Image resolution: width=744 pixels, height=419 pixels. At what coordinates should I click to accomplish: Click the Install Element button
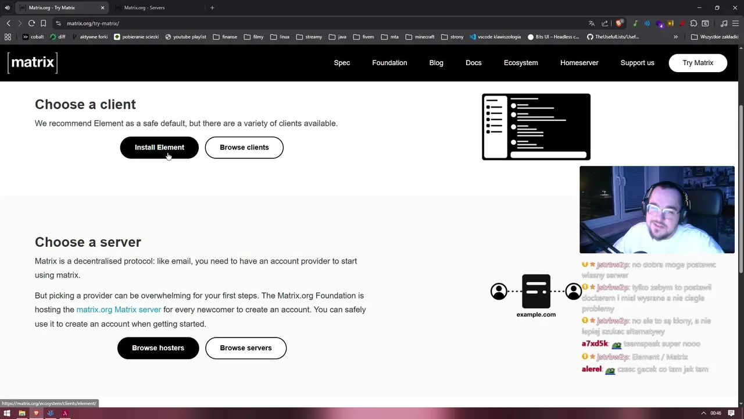point(159,147)
